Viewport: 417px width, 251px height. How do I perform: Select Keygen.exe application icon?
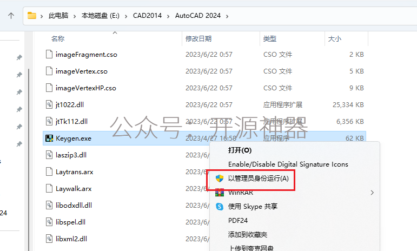click(49, 138)
